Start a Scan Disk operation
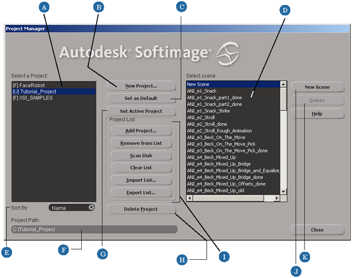The image size is (352, 278). (x=140, y=155)
